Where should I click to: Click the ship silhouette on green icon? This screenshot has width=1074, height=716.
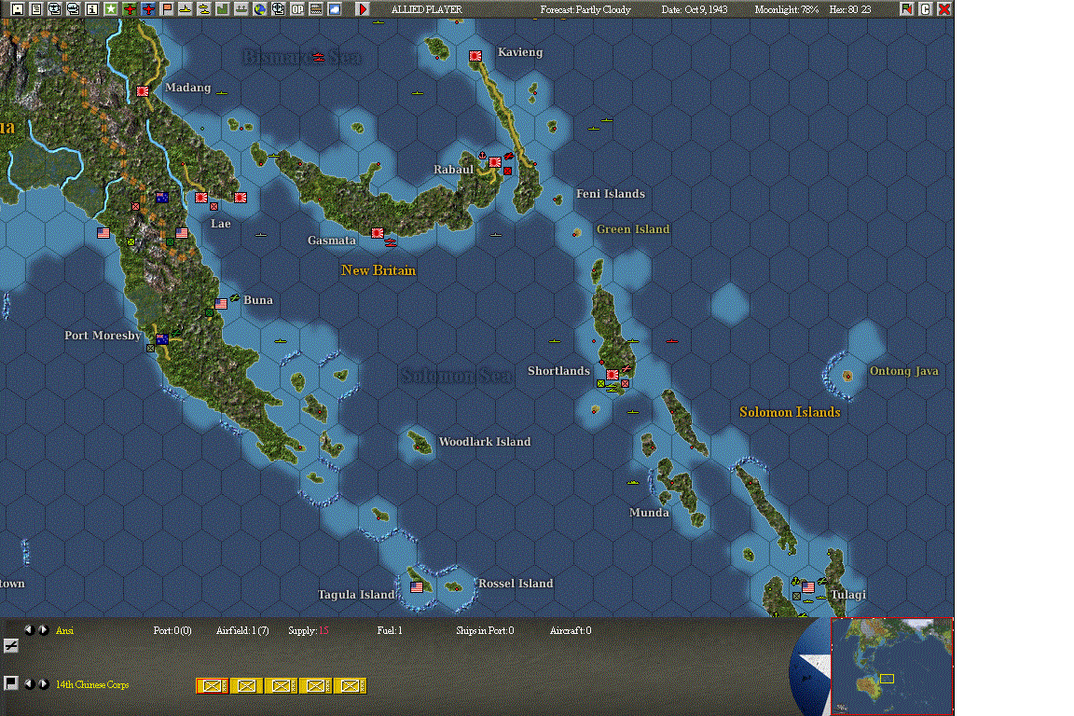(x=241, y=9)
